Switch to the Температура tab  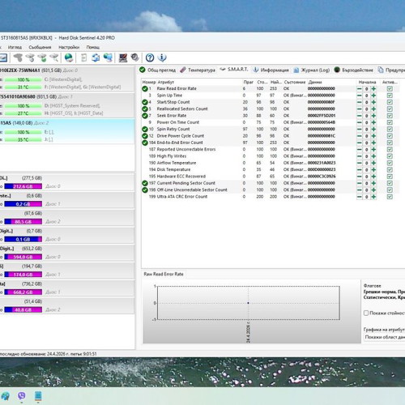pos(198,70)
